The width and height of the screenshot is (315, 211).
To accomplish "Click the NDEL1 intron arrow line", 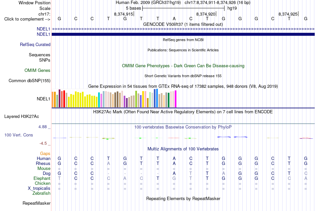I will coord(183,29).
